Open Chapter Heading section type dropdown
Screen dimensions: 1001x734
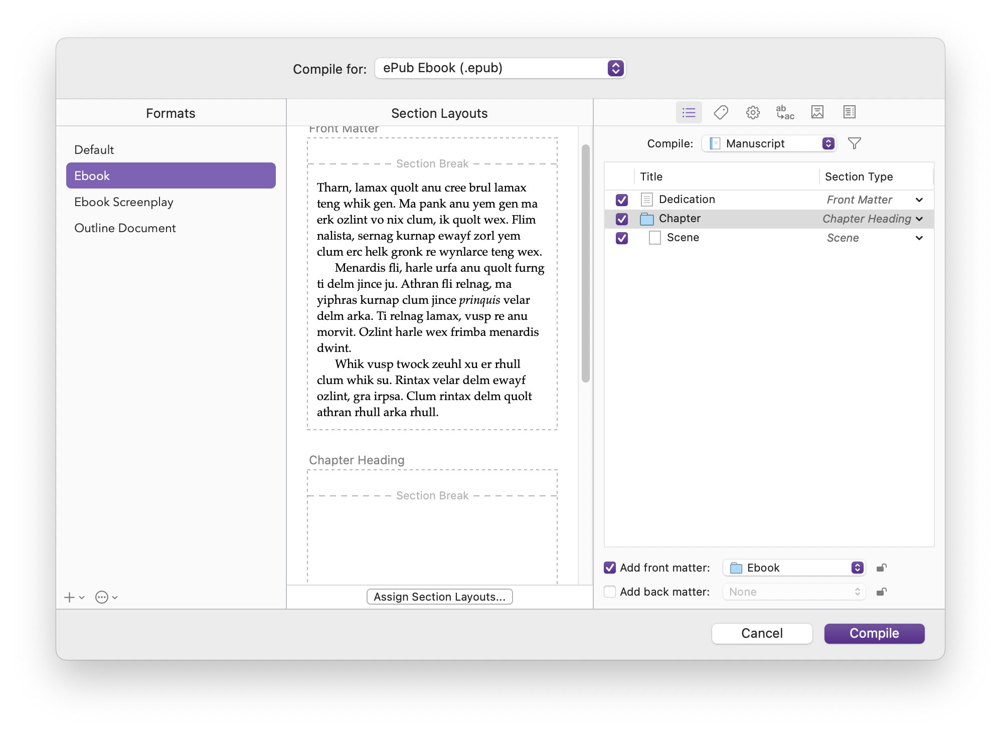click(872, 219)
